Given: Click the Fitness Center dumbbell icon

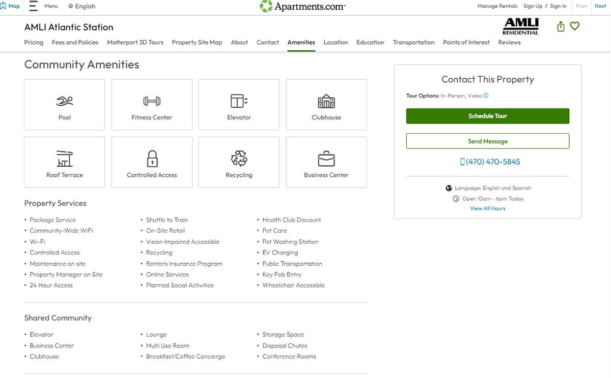Looking at the screenshot, I should (152, 101).
